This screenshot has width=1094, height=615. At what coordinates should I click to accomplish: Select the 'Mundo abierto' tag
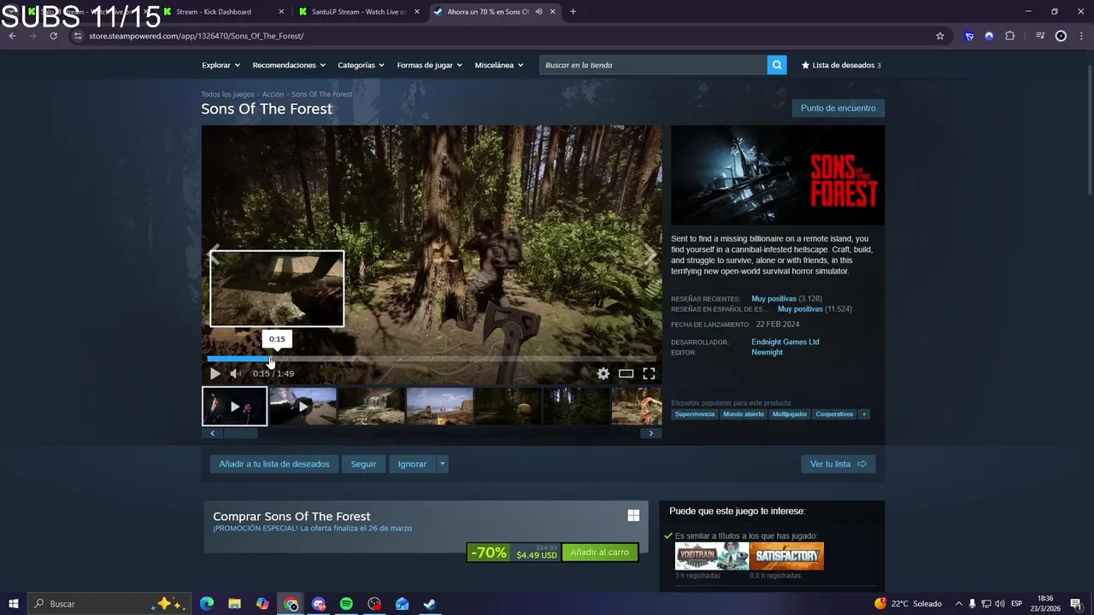(744, 414)
